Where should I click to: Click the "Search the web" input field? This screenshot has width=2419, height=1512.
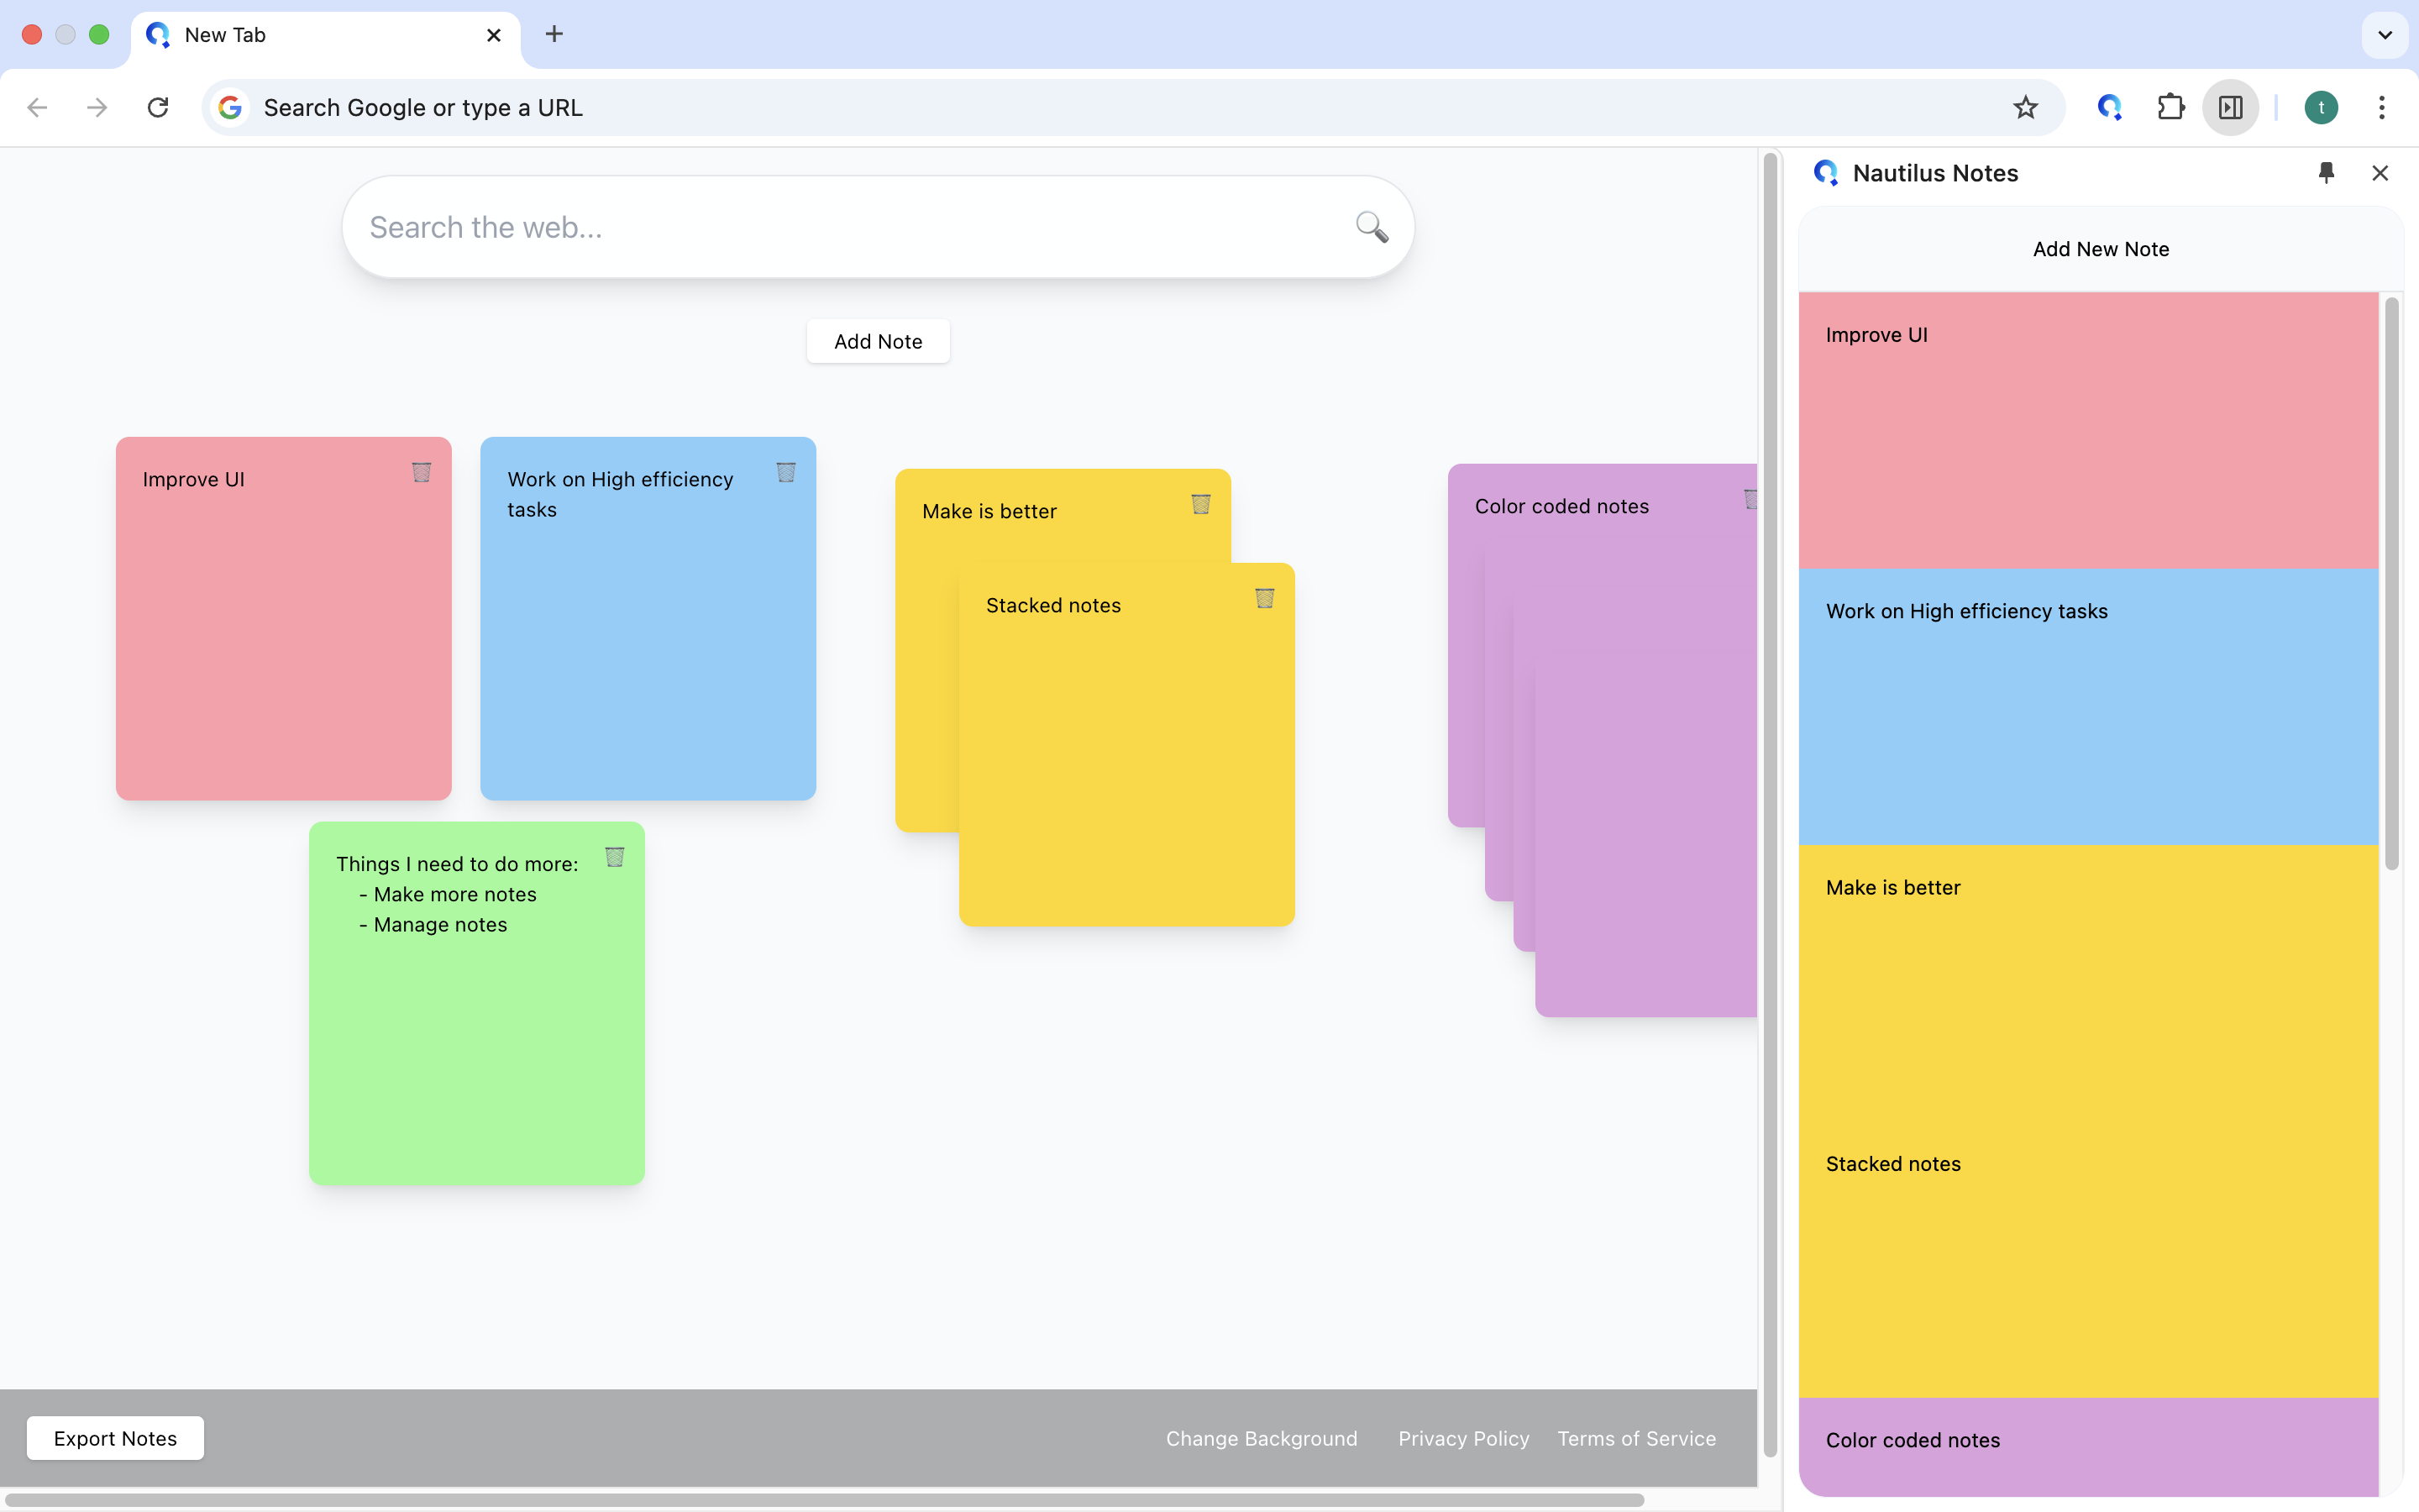tap(800, 227)
